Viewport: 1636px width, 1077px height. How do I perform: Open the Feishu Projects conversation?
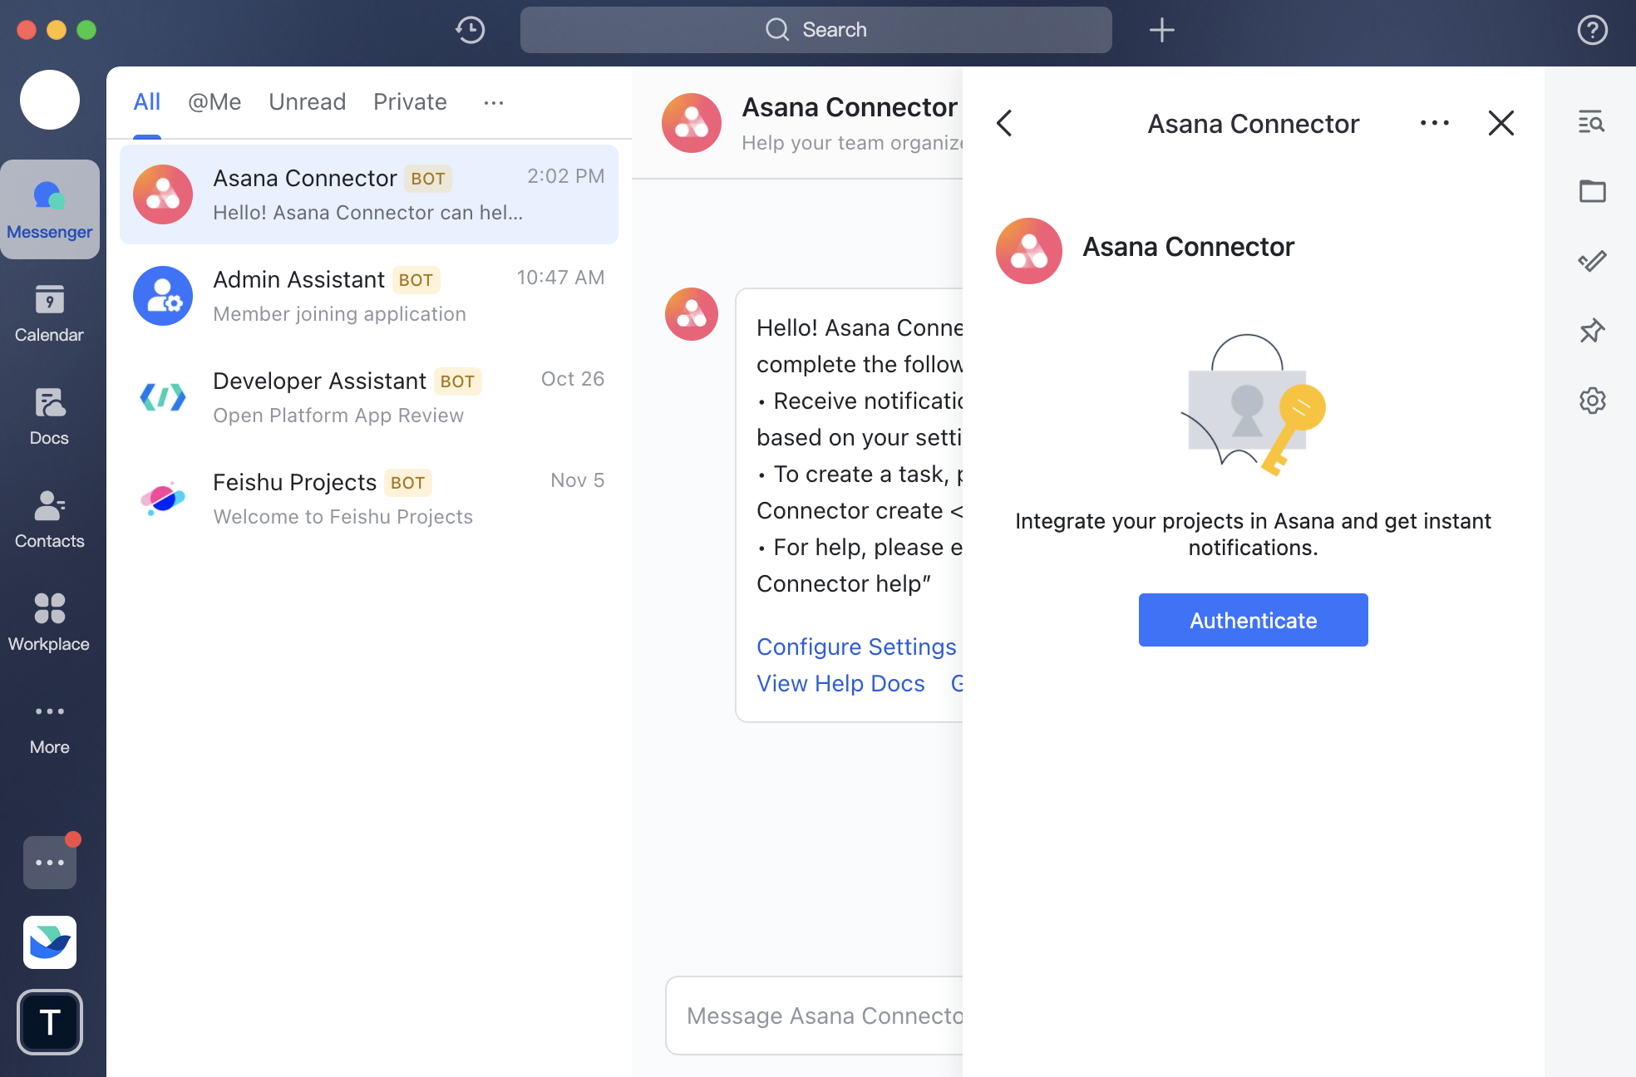(369, 499)
